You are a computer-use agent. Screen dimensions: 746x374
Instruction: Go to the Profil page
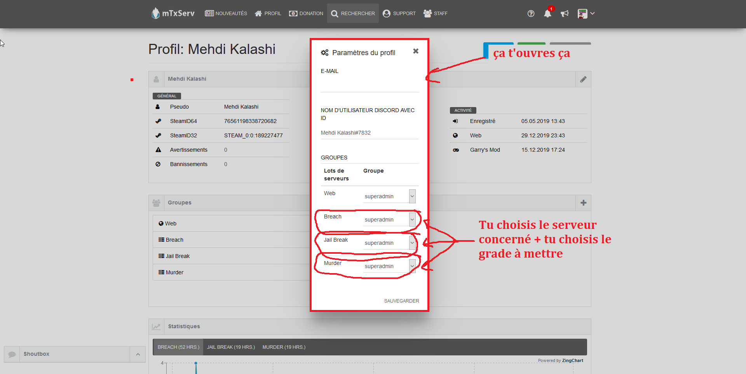point(268,13)
